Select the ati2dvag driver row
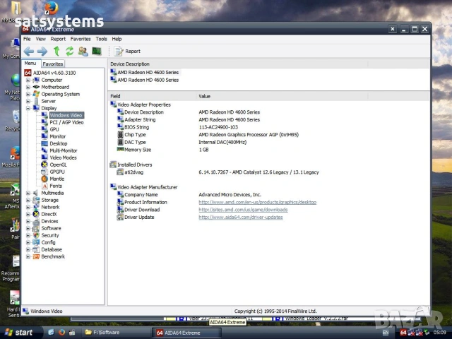 [268, 172]
